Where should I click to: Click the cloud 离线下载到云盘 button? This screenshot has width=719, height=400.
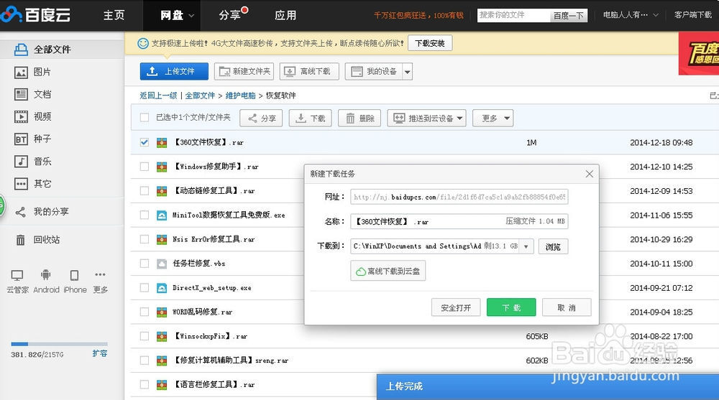pyautogui.click(x=388, y=271)
